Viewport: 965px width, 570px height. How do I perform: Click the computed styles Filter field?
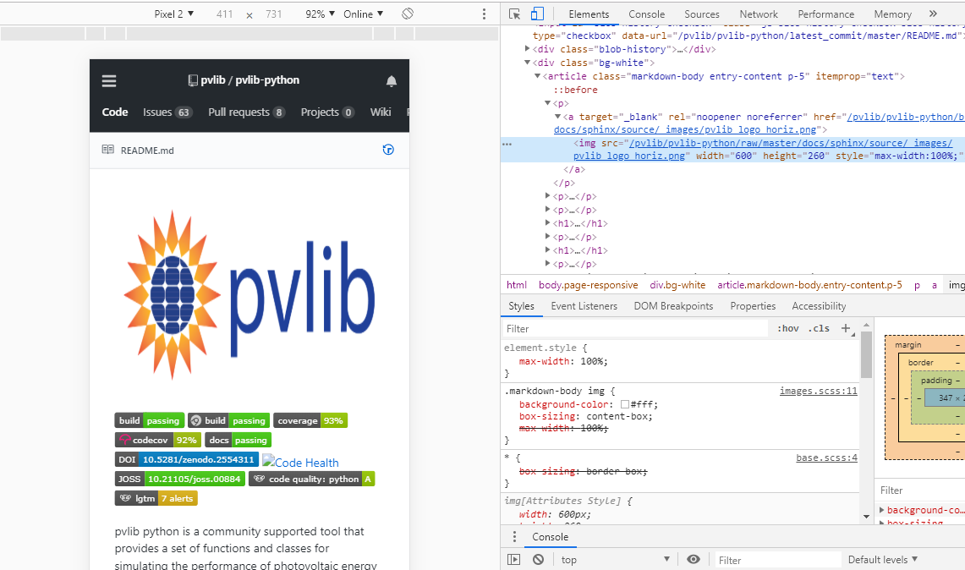point(920,490)
